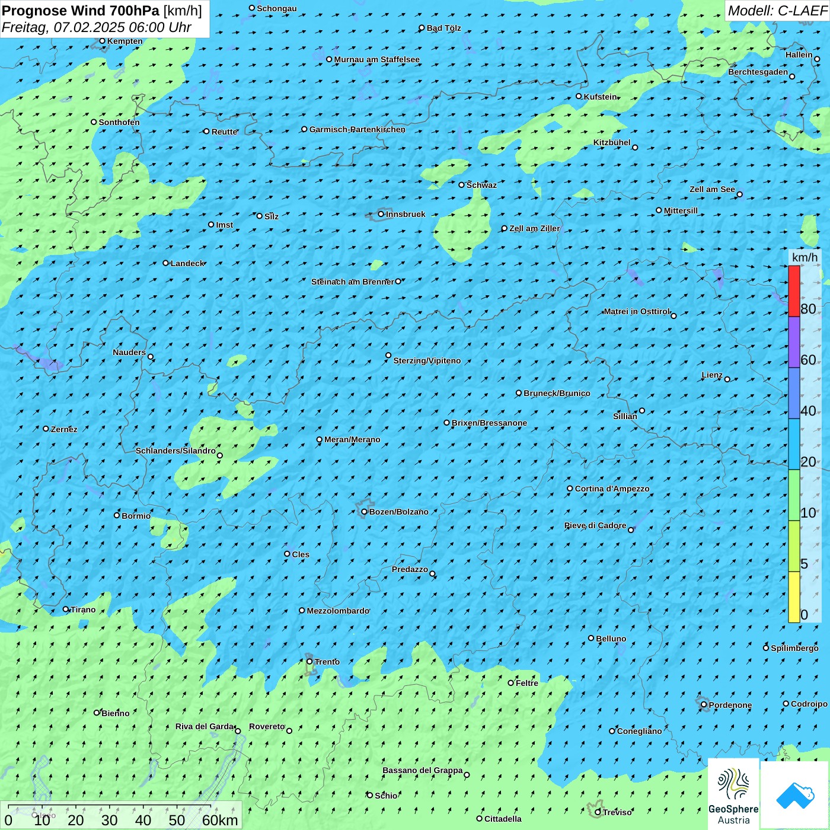Select the Bad Tölz label

[x=443, y=28]
